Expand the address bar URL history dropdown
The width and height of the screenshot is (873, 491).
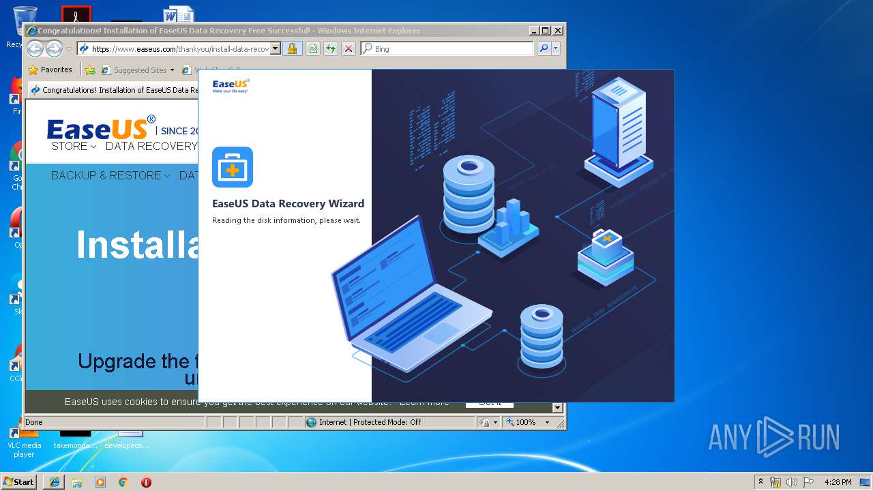click(276, 48)
